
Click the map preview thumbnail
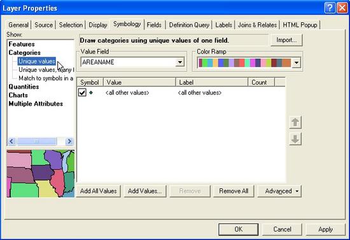tap(40, 173)
